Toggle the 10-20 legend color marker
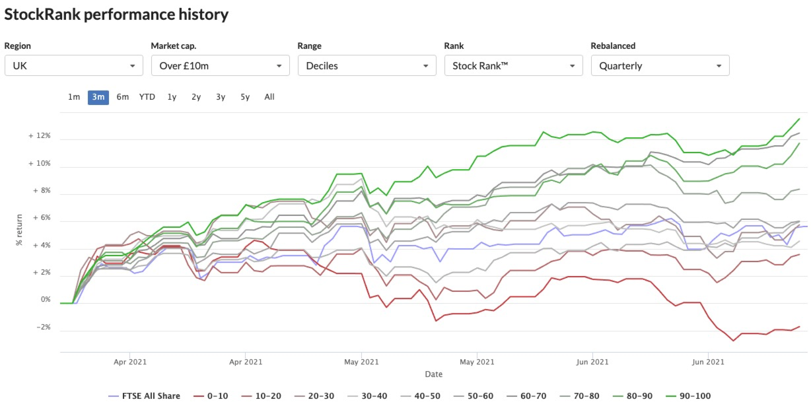 248,396
